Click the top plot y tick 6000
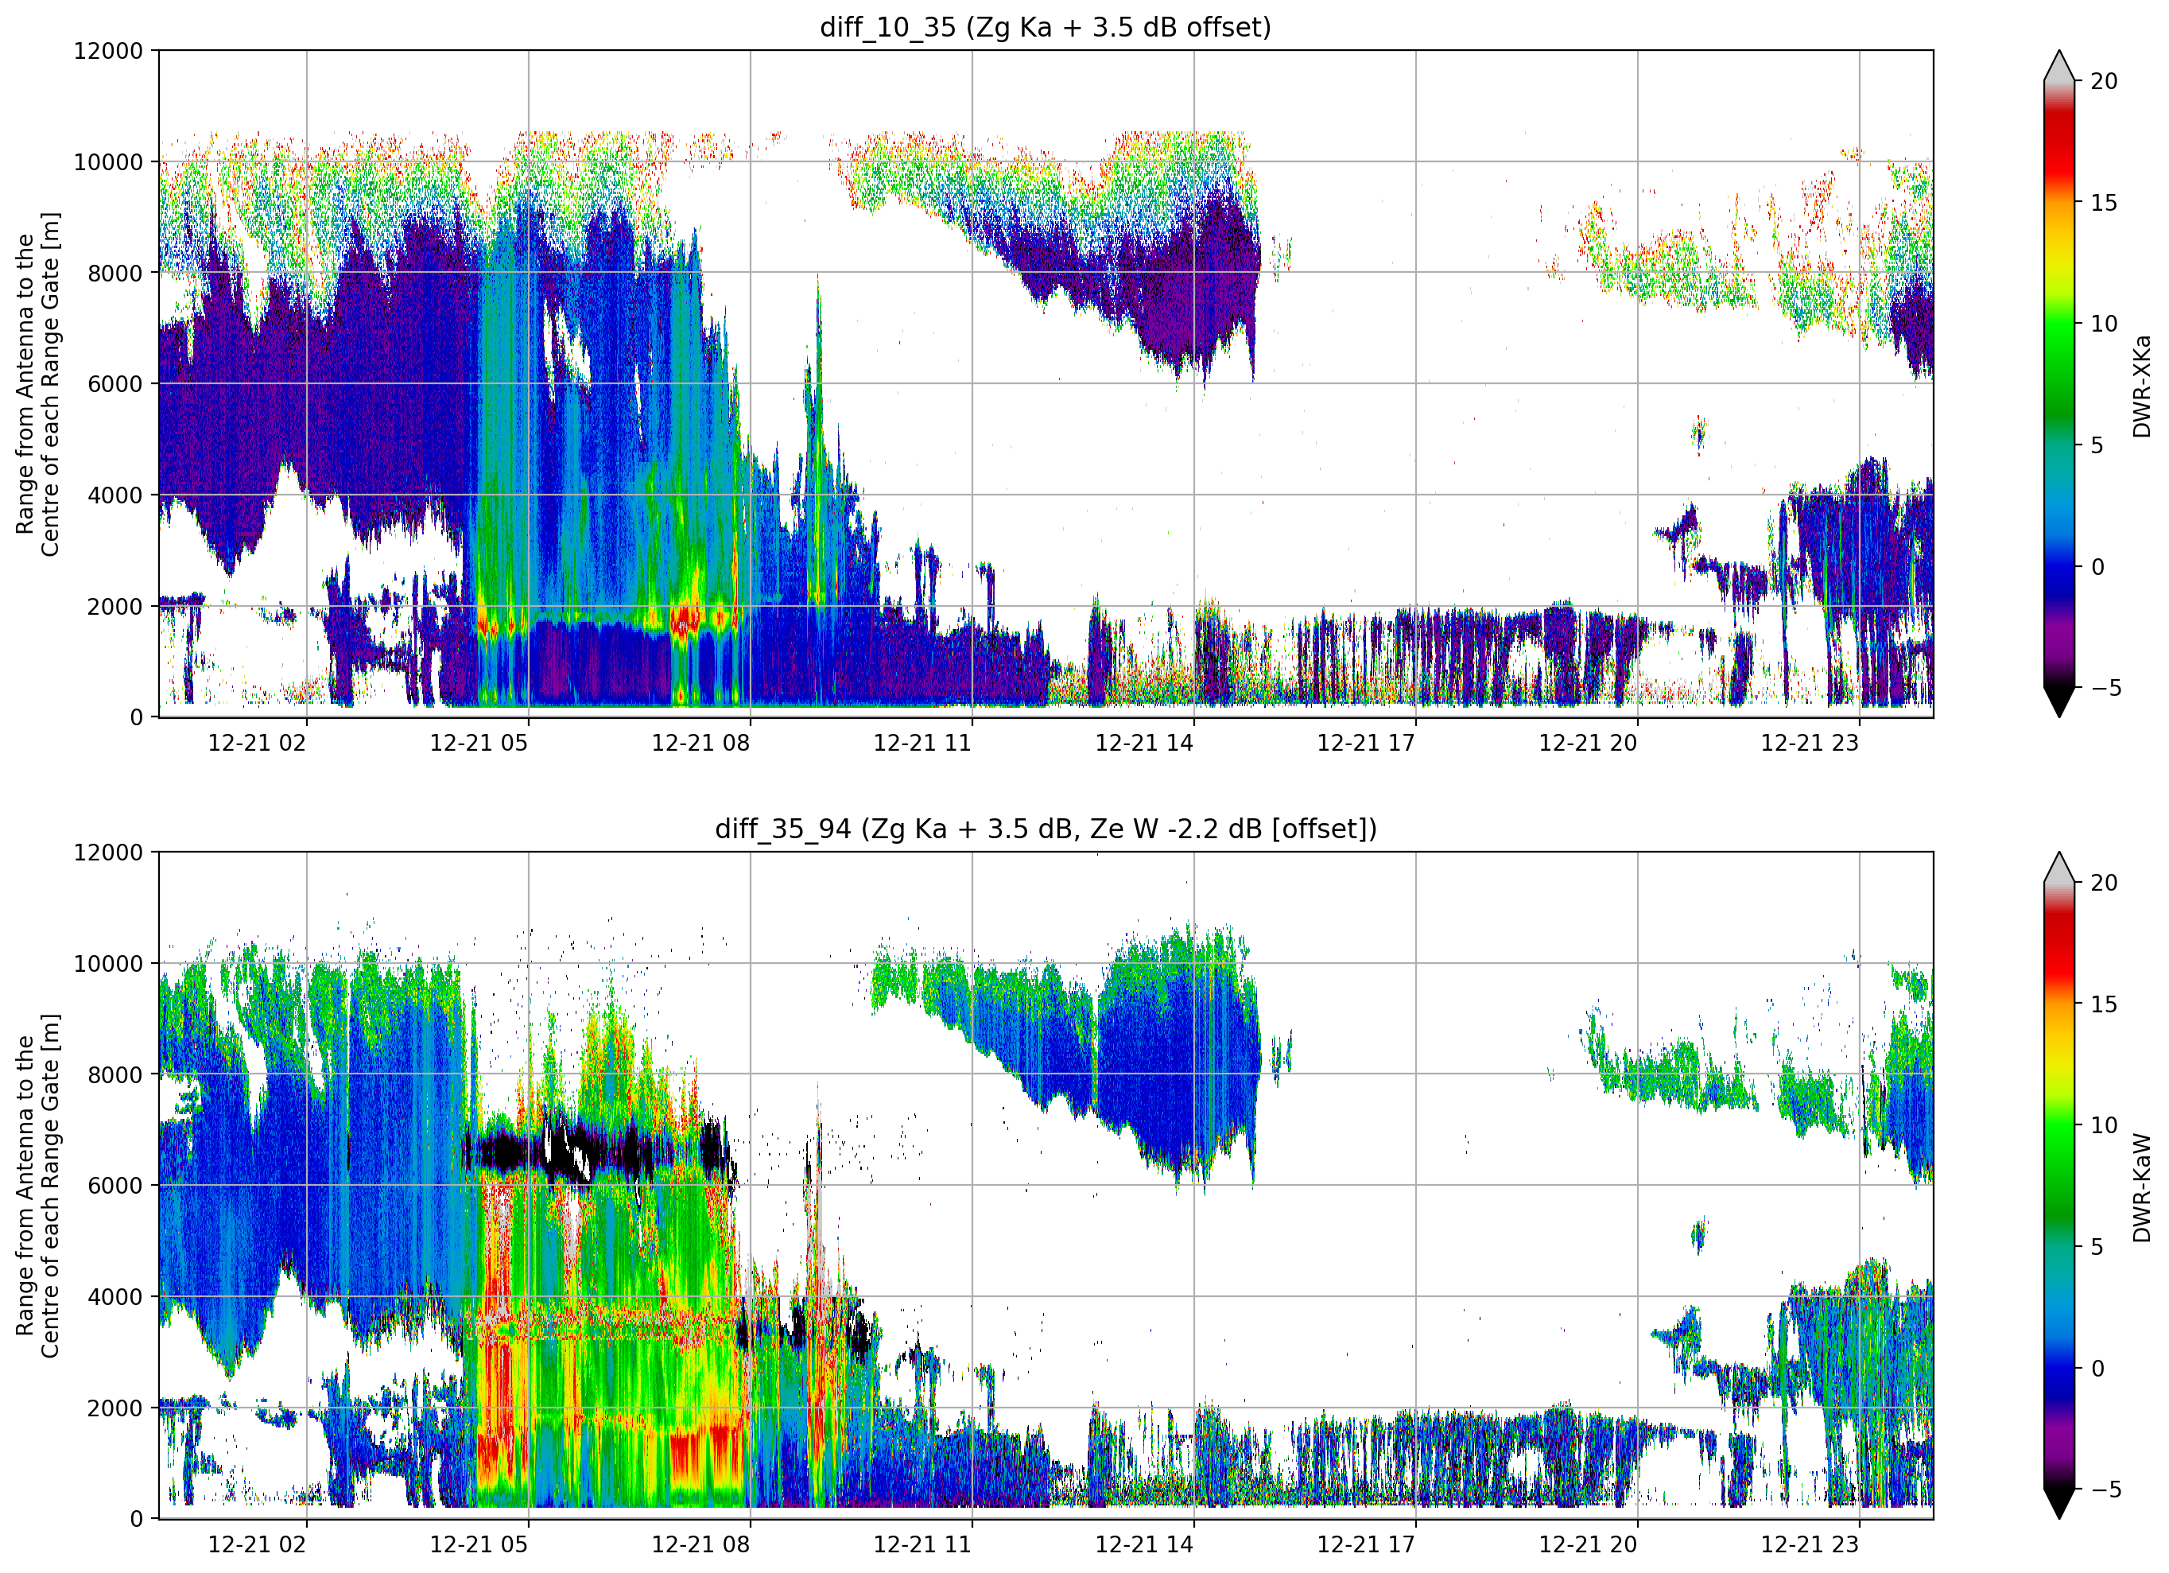Viewport: 2169px width, 1573px height. (x=114, y=383)
